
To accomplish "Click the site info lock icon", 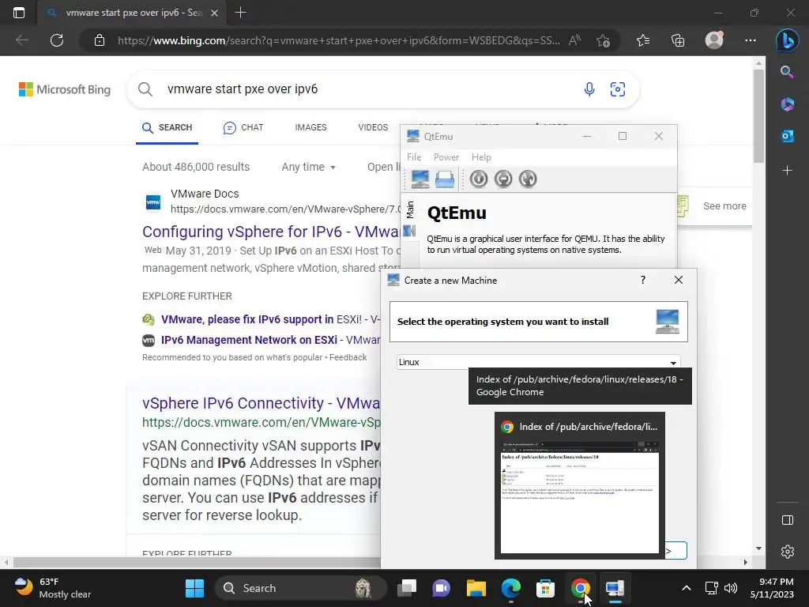I will click(100, 40).
